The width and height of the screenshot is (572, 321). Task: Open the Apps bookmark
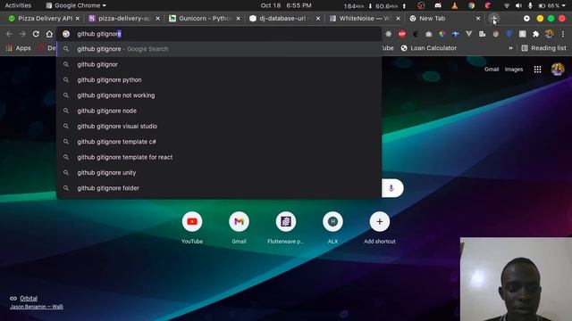coord(19,48)
